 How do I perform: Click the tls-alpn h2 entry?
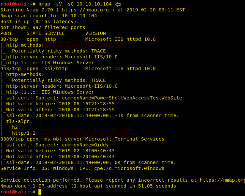coord(15,127)
